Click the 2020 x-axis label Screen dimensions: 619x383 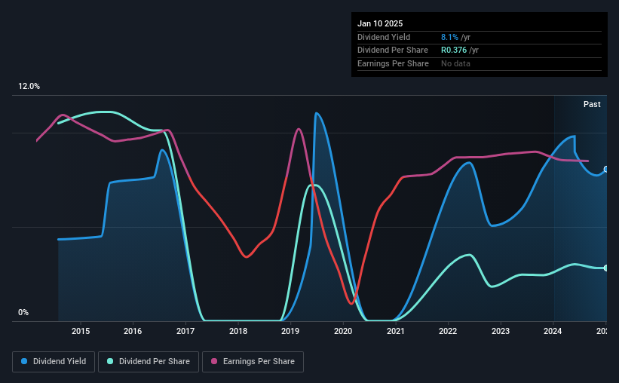click(x=343, y=331)
